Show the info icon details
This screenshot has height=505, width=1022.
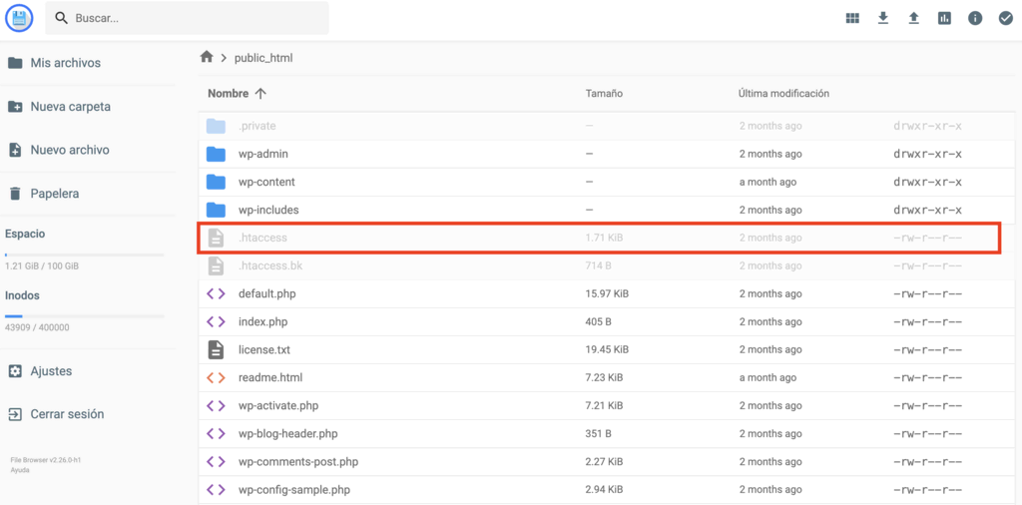click(975, 18)
